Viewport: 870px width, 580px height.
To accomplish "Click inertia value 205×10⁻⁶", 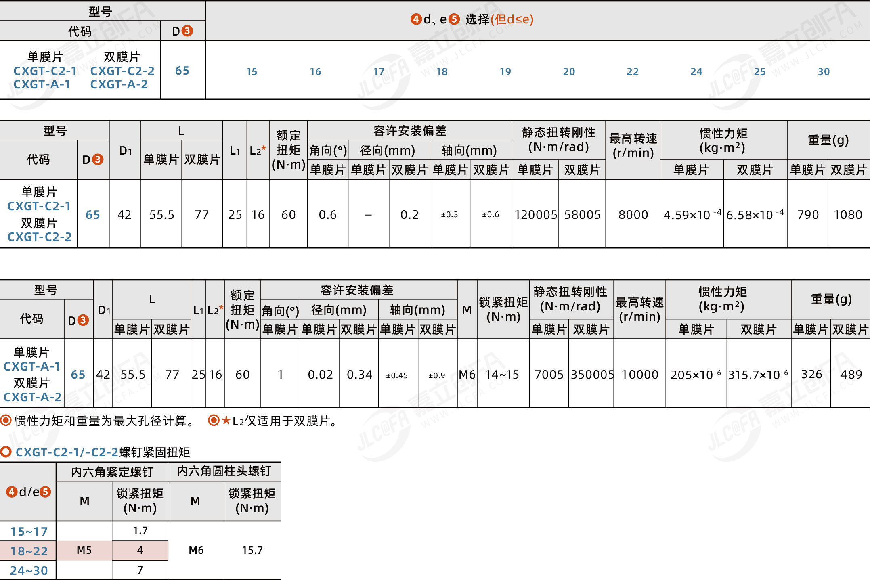I will tap(696, 375).
